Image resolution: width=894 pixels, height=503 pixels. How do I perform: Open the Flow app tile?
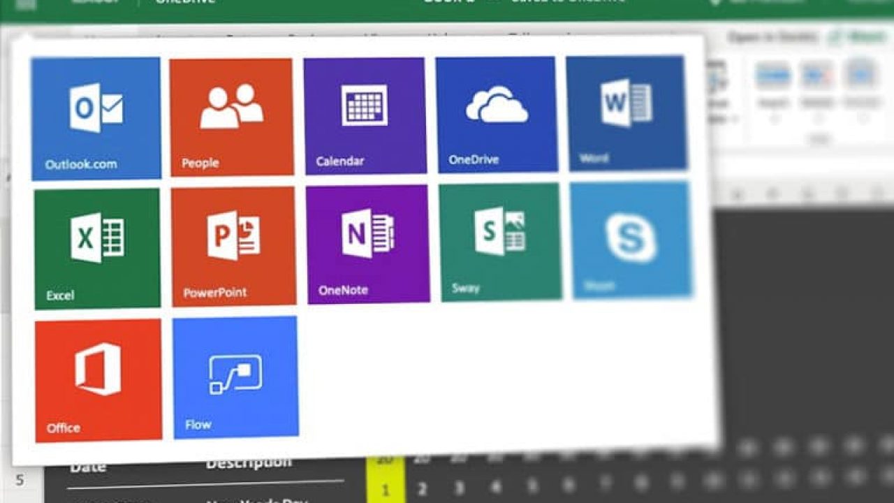[x=235, y=377]
